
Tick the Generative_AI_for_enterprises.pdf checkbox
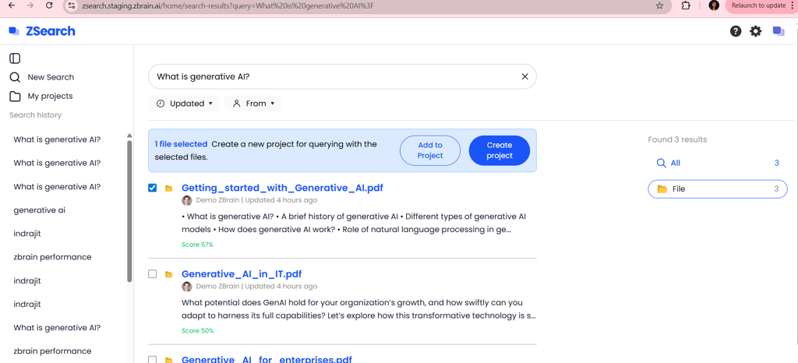coord(153,359)
